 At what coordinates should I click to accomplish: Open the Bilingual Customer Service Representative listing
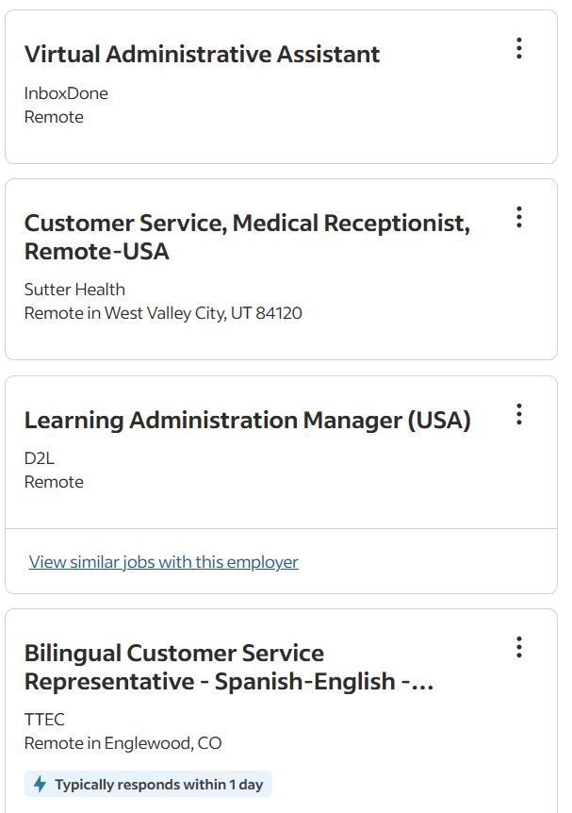(229, 667)
